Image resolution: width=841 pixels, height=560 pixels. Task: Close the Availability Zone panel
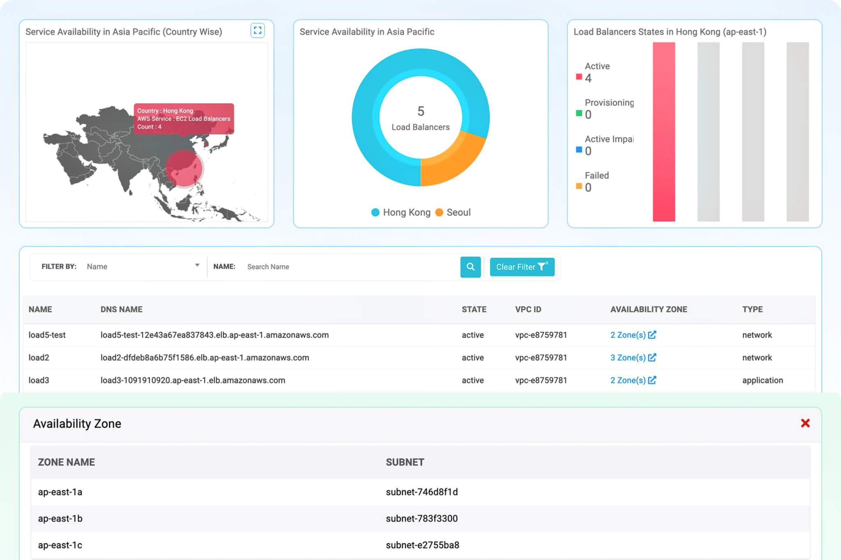click(x=805, y=423)
